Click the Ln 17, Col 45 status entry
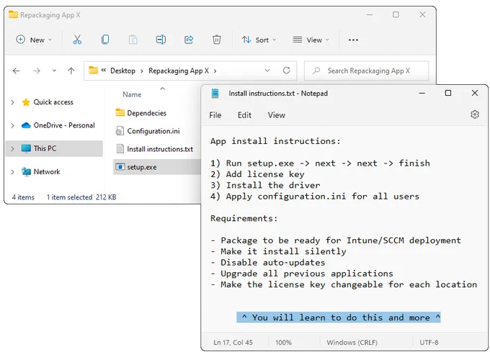 pos(233,343)
